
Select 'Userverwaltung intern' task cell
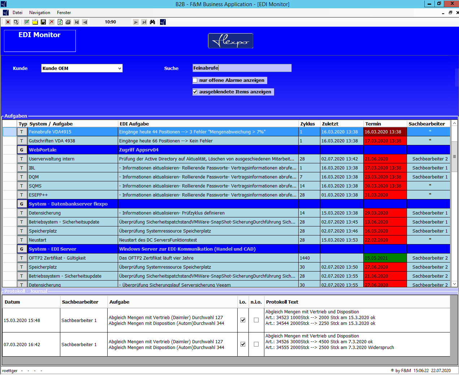click(73, 159)
